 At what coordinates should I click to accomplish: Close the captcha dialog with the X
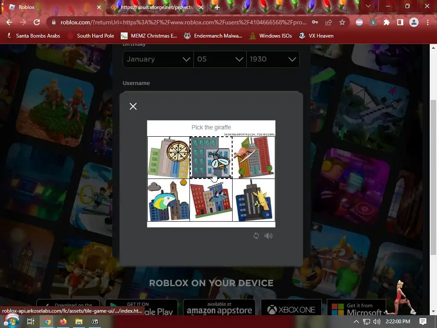click(133, 106)
